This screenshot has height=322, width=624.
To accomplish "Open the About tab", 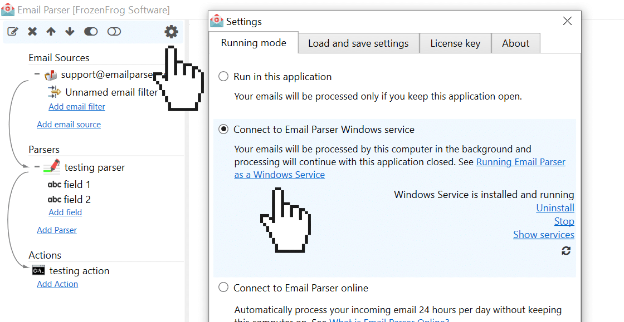I will click(516, 43).
